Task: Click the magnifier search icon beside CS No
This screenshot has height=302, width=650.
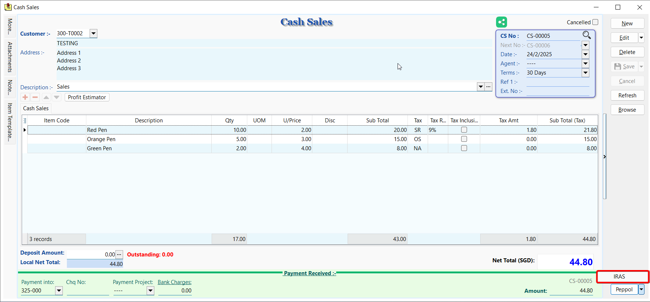Action: [586, 35]
